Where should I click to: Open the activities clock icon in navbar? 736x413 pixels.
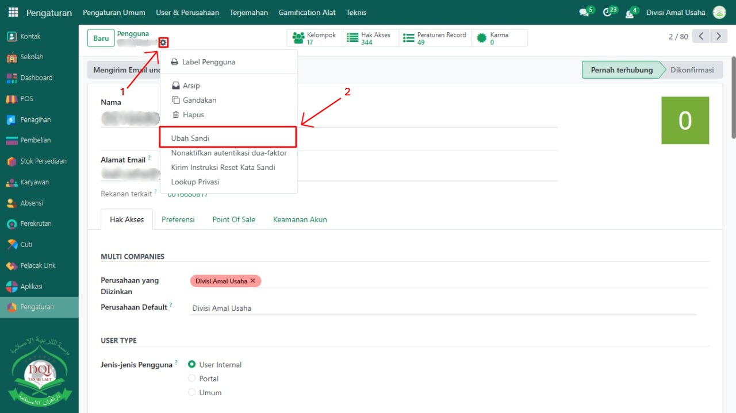pyautogui.click(x=607, y=13)
